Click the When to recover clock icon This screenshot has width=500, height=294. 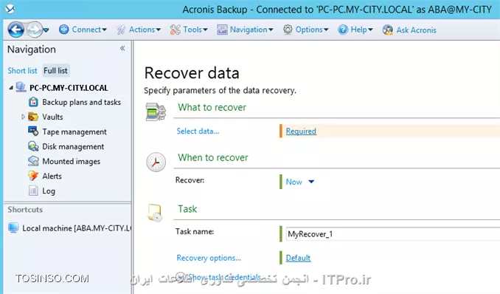pos(156,162)
